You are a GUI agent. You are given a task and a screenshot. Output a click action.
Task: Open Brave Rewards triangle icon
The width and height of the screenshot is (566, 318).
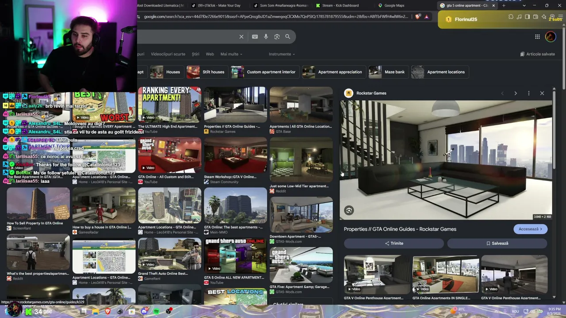point(427,17)
